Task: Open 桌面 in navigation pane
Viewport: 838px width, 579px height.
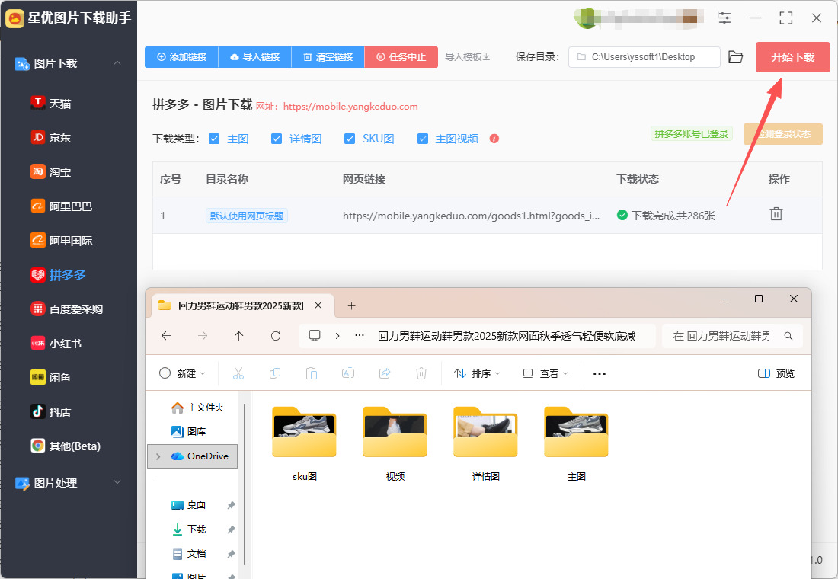Action: [x=189, y=504]
